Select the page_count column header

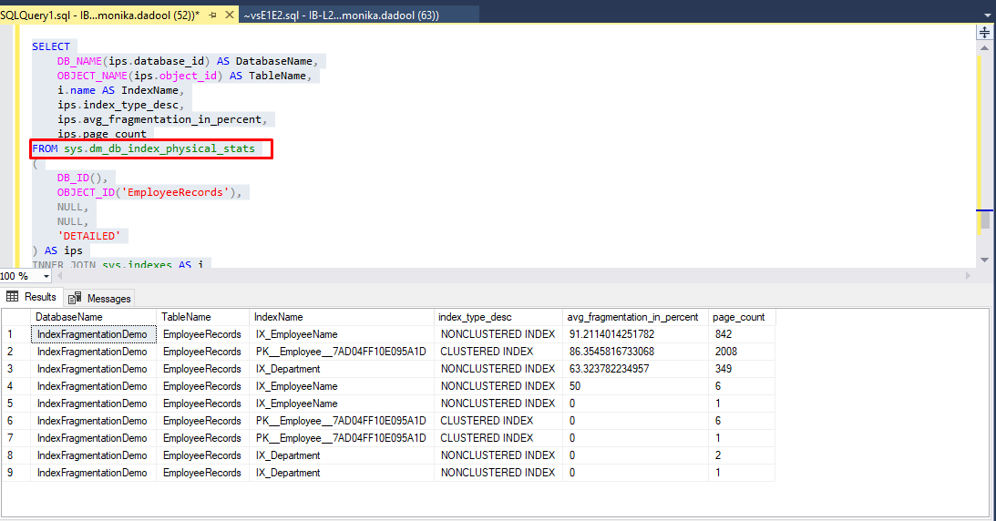point(742,317)
